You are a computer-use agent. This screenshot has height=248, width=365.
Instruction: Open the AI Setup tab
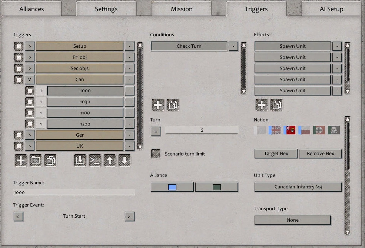point(331,9)
